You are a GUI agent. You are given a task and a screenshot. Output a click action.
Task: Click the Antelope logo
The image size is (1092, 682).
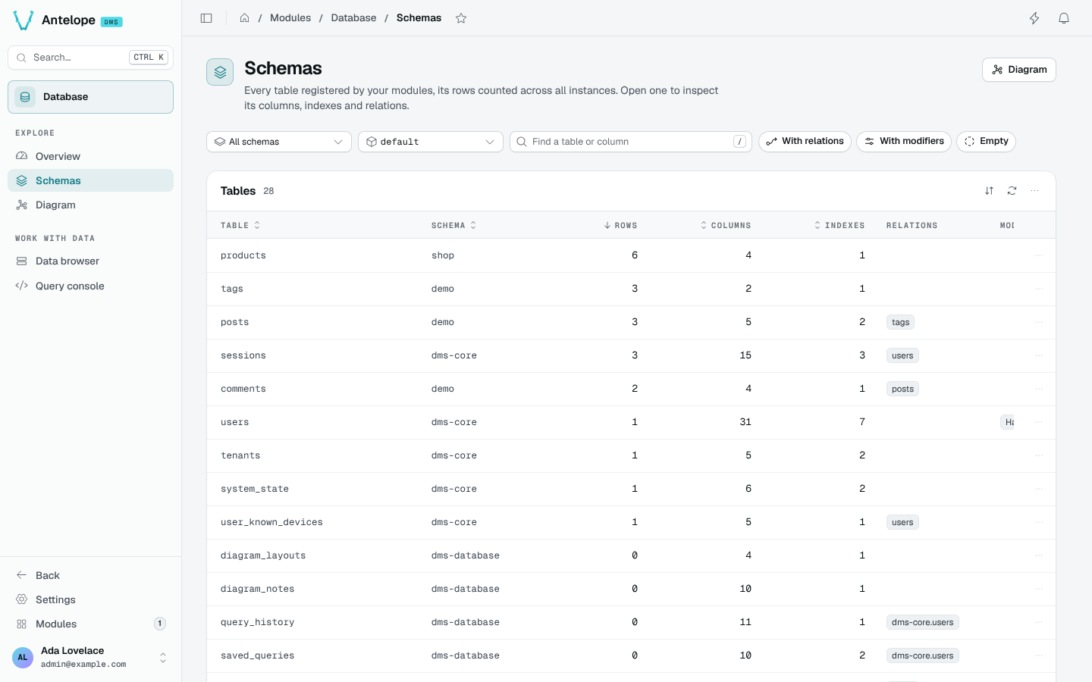(24, 20)
